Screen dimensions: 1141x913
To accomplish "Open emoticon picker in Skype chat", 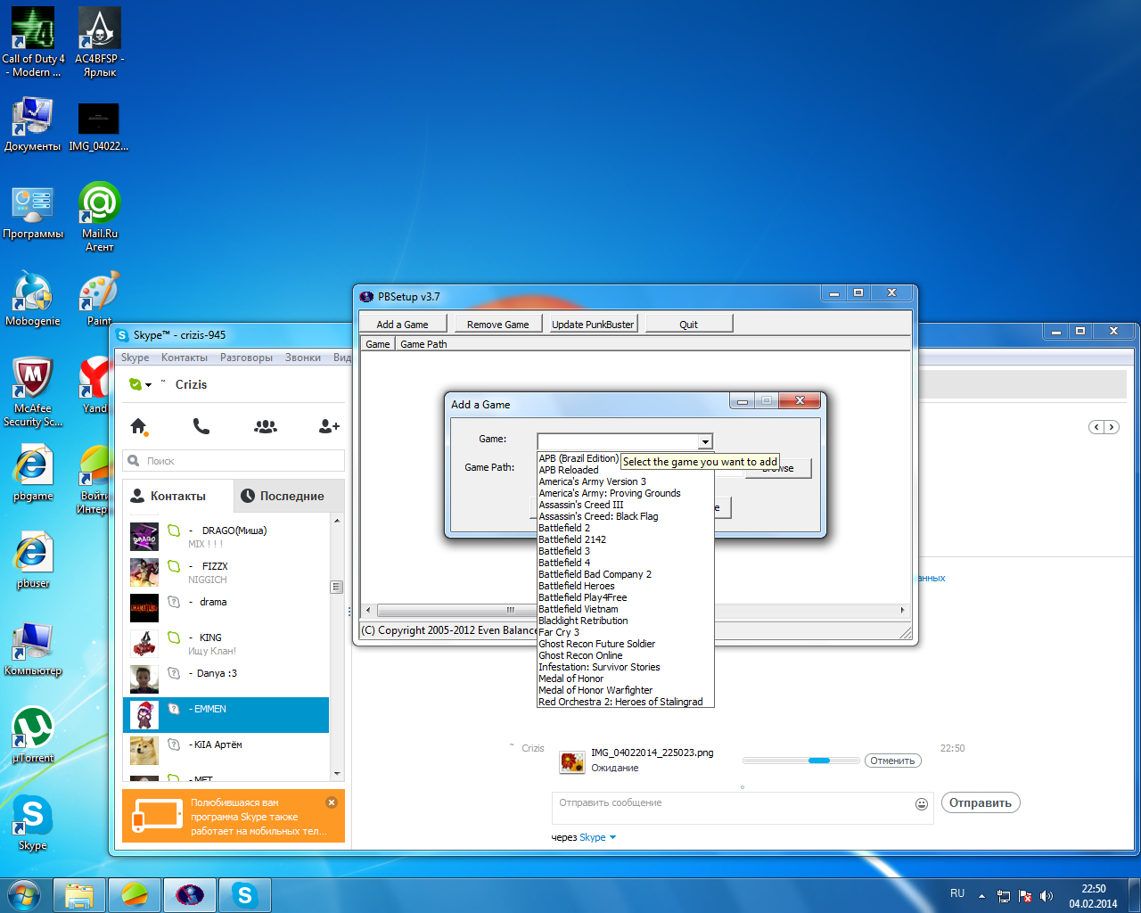I will [922, 803].
